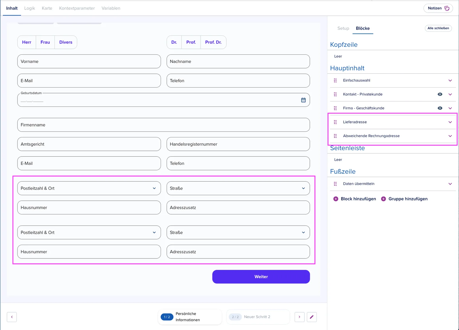Expand the Abweichende Rechnungadresse block chevron

pos(450,136)
